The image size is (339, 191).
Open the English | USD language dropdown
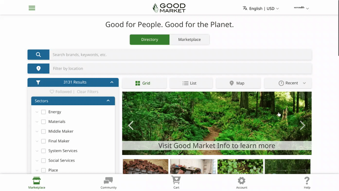(261, 8)
